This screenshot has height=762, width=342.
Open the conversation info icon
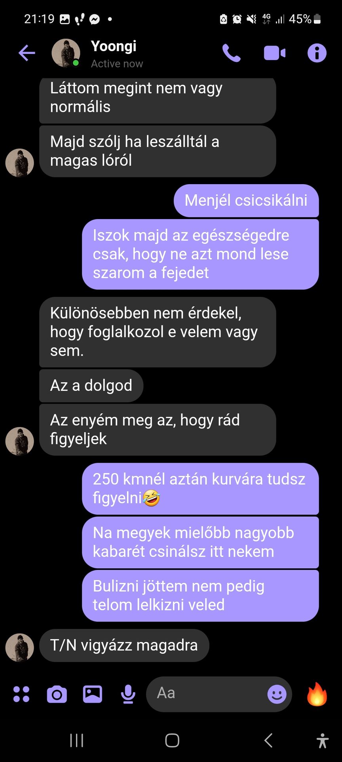pyautogui.click(x=317, y=53)
